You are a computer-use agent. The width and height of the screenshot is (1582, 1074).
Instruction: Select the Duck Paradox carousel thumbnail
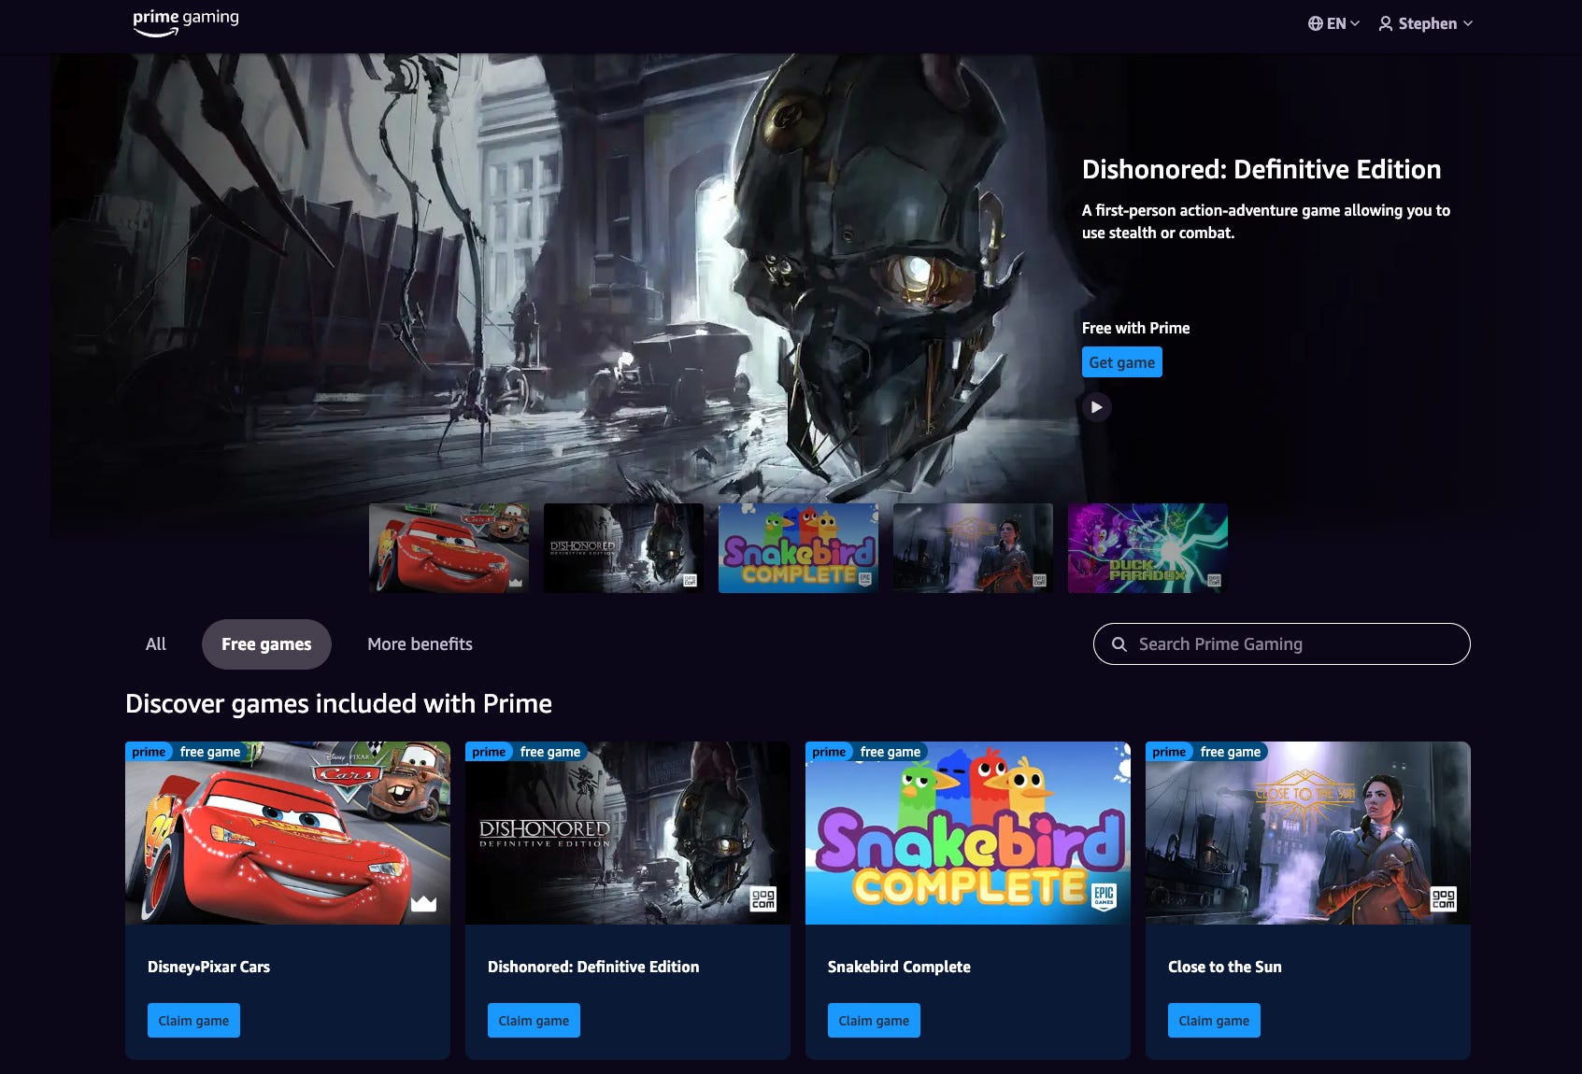(x=1147, y=548)
